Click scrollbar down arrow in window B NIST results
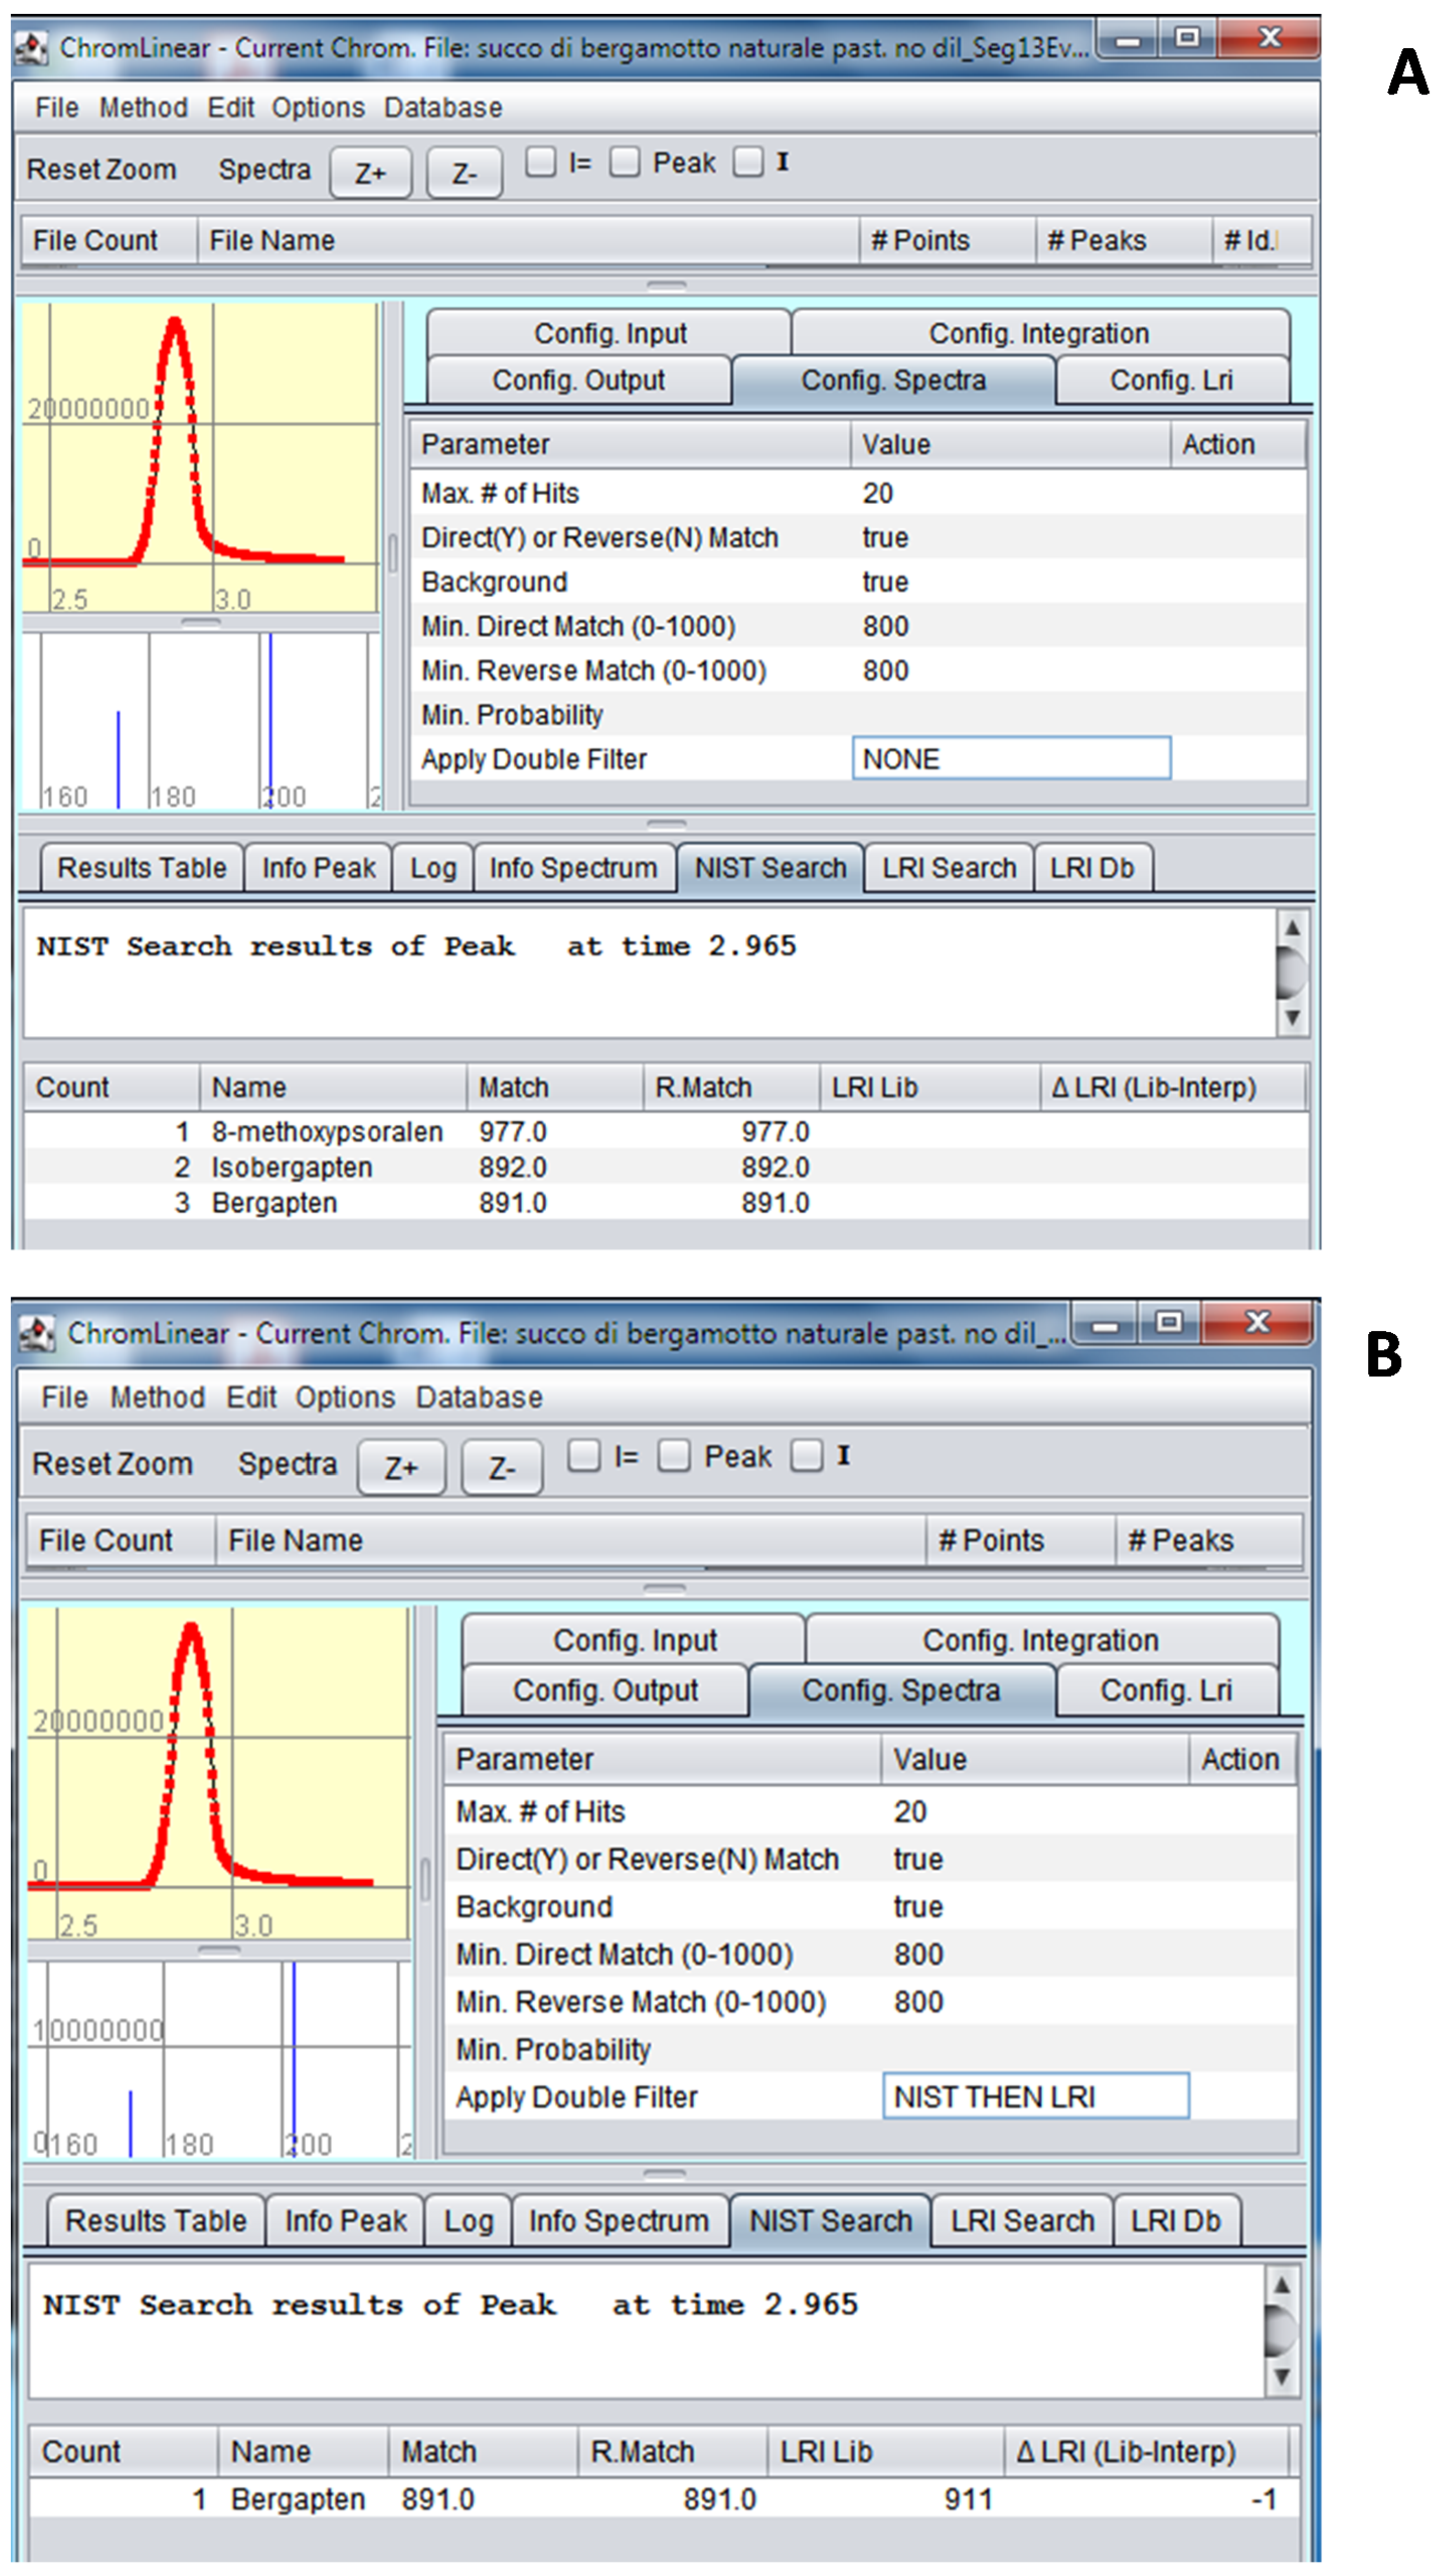Image resolution: width=1440 pixels, height=2576 pixels. tap(1281, 2375)
